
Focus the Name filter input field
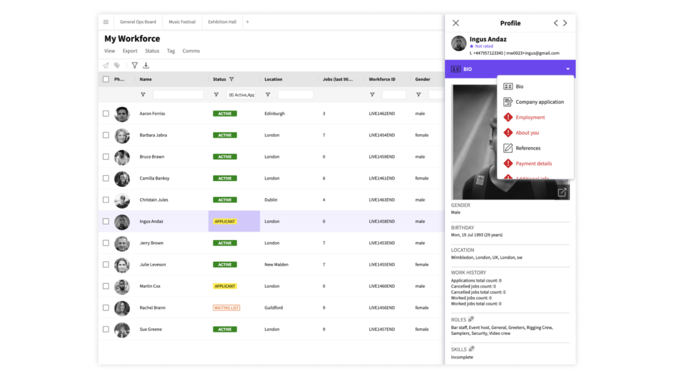(x=178, y=95)
